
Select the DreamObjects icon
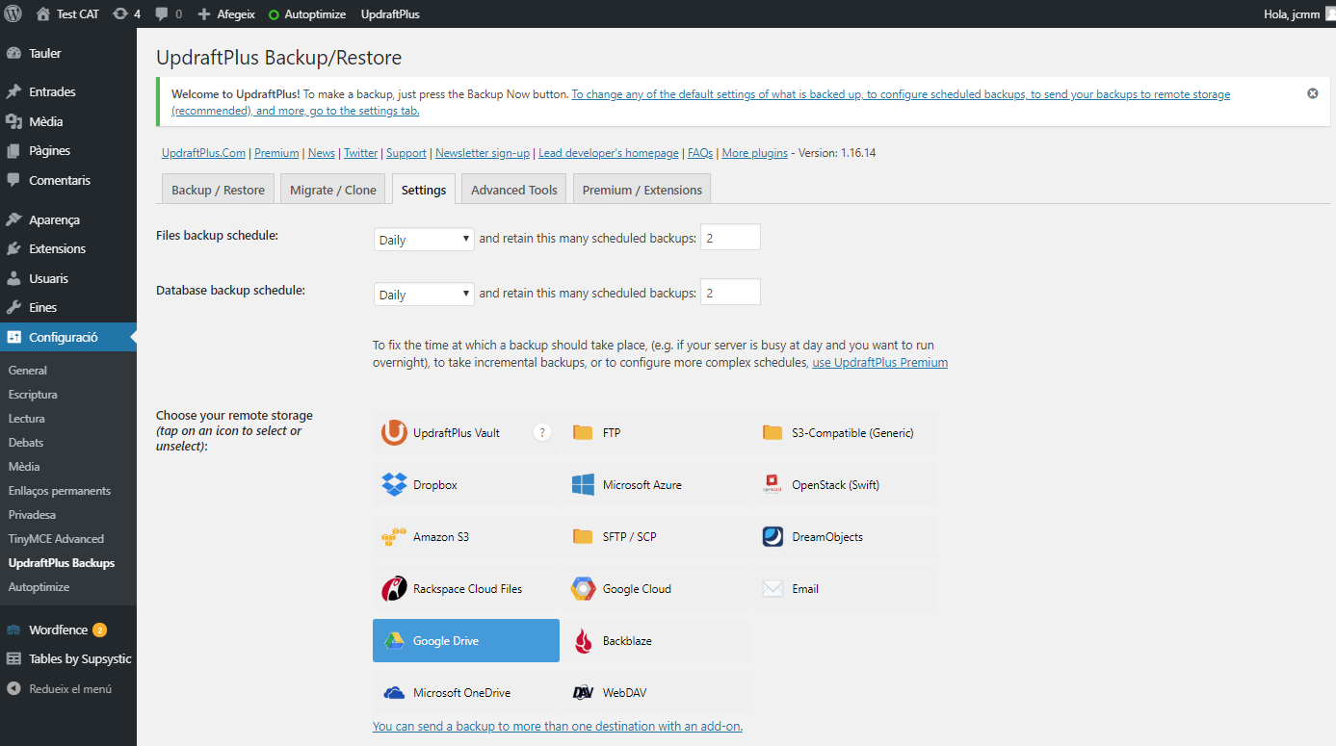point(773,536)
